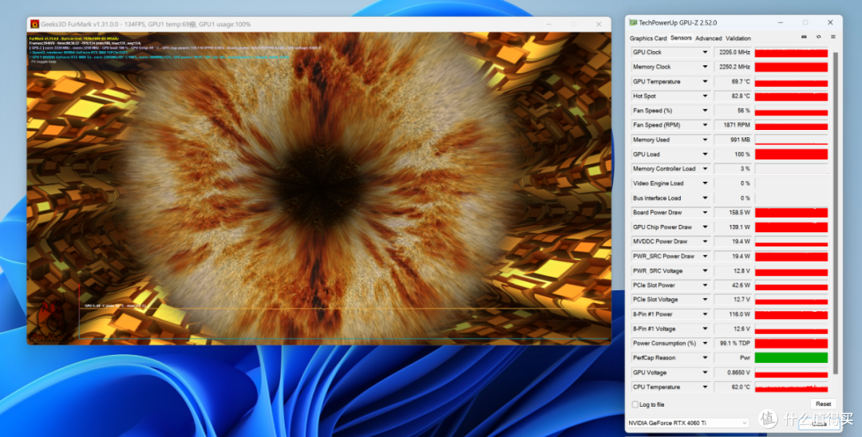Switch to the Advanced tab
Image resolution: width=862 pixels, height=437 pixels.
(708, 38)
